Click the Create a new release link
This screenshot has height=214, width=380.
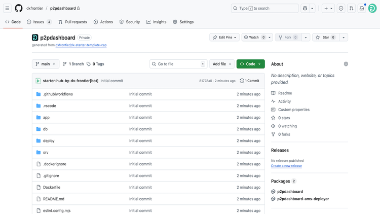286,166
